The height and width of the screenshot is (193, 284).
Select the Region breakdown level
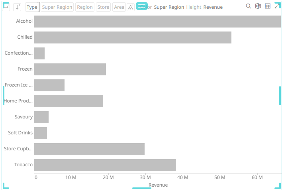pyautogui.click(x=85, y=7)
